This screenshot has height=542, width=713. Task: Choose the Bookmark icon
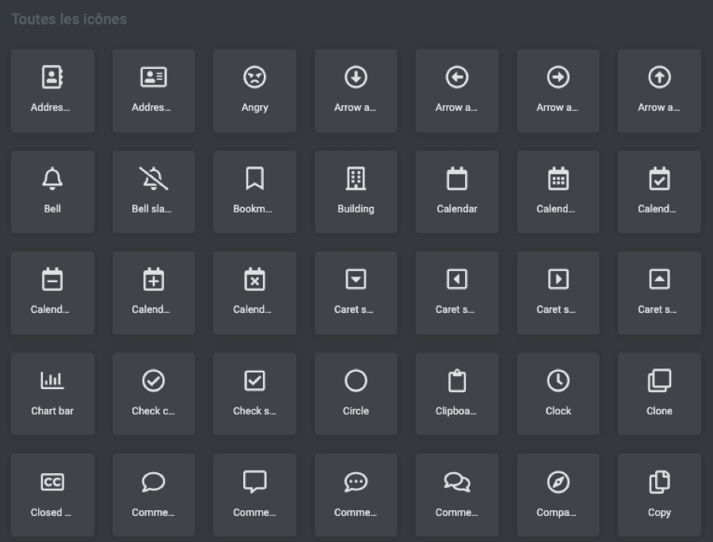click(254, 191)
